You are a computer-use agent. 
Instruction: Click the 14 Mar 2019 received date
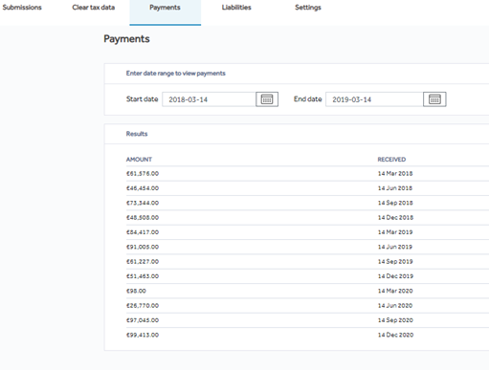pyautogui.click(x=395, y=232)
